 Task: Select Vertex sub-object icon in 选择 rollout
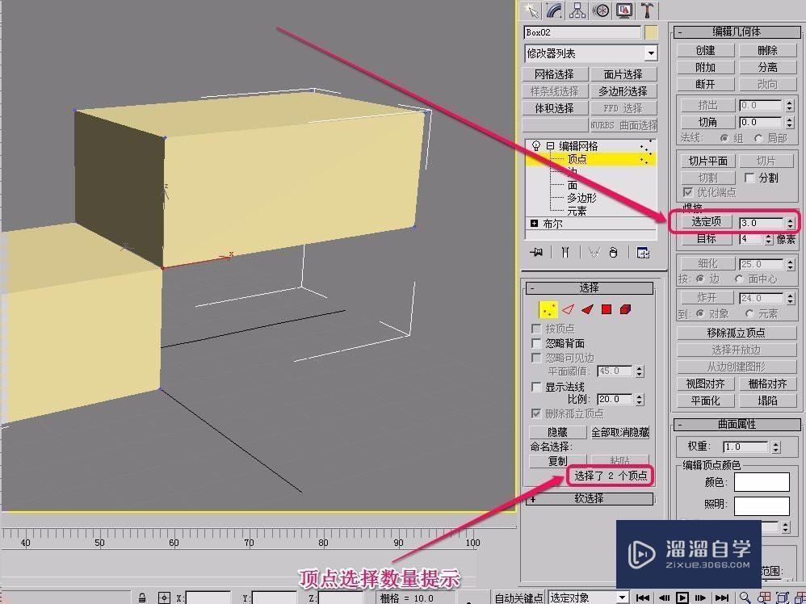[x=548, y=309]
